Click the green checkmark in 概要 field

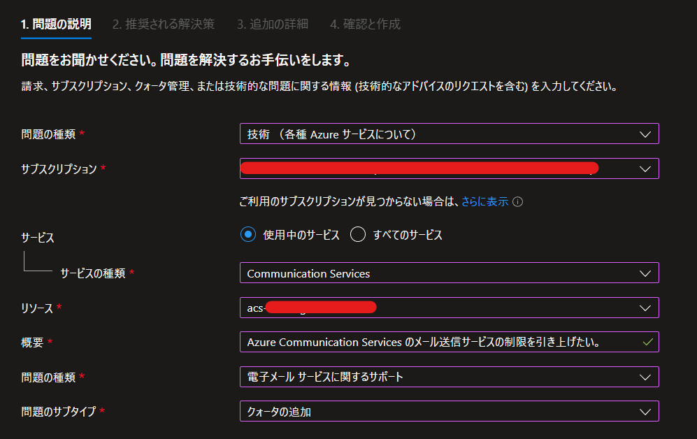pos(647,342)
